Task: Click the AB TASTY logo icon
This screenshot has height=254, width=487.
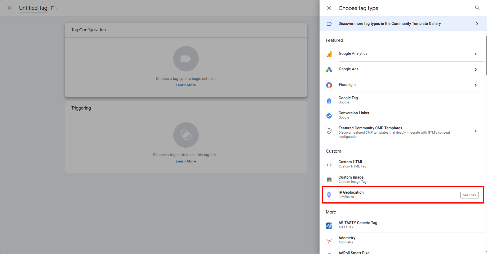Action: [x=329, y=226]
